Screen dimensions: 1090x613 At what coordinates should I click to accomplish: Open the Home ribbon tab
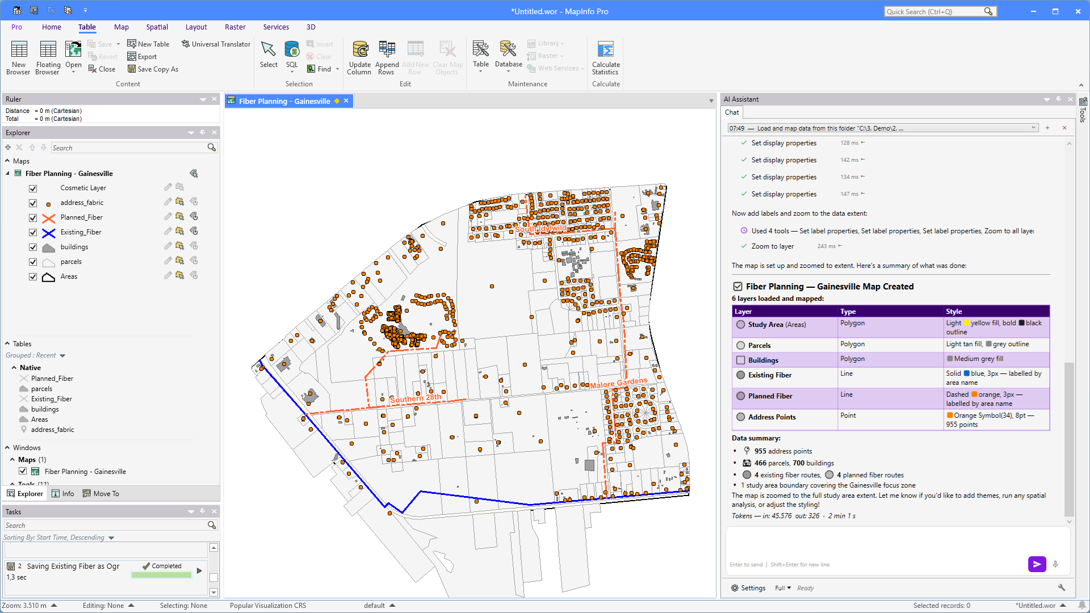point(51,27)
